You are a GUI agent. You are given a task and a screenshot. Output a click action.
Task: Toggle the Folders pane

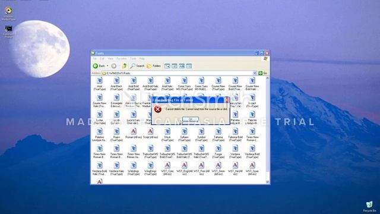[x=154, y=66]
